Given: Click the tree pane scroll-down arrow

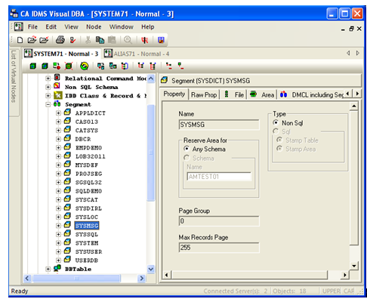Looking at the screenshot, I should (150, 269).
